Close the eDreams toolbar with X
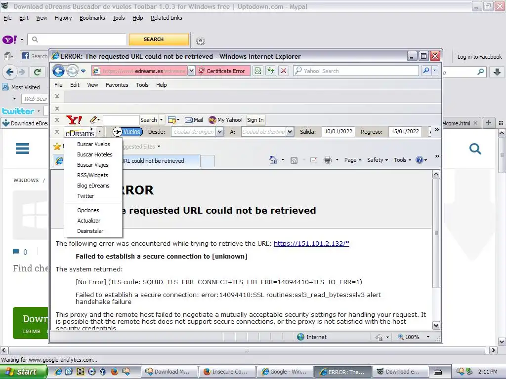This screenshot has height=379, width=506. click(57, 132)
